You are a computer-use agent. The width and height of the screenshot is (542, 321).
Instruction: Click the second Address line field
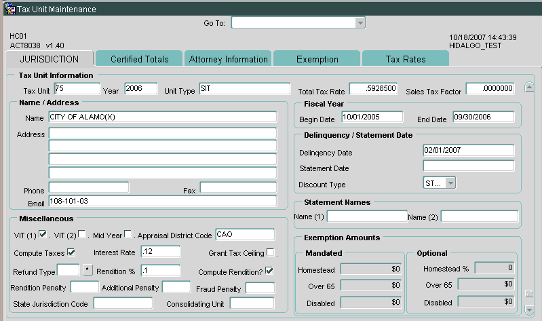(x=163, y=146)
